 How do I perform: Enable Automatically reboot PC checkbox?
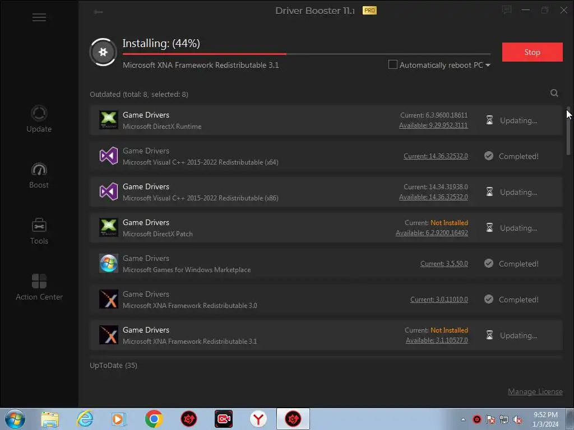point(392,65)
